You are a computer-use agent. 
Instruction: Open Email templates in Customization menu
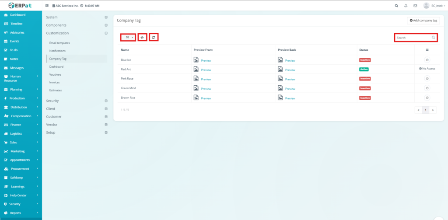[x=59, y=43]
